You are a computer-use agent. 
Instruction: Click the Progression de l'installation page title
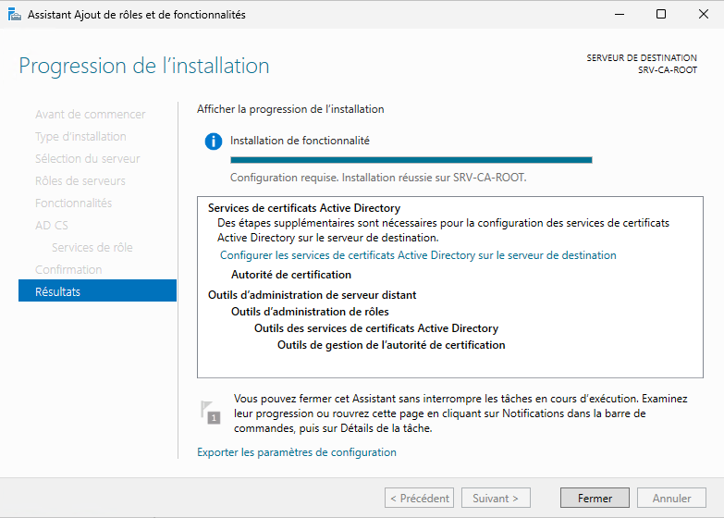pyautogui.click(x=144, y=66)
